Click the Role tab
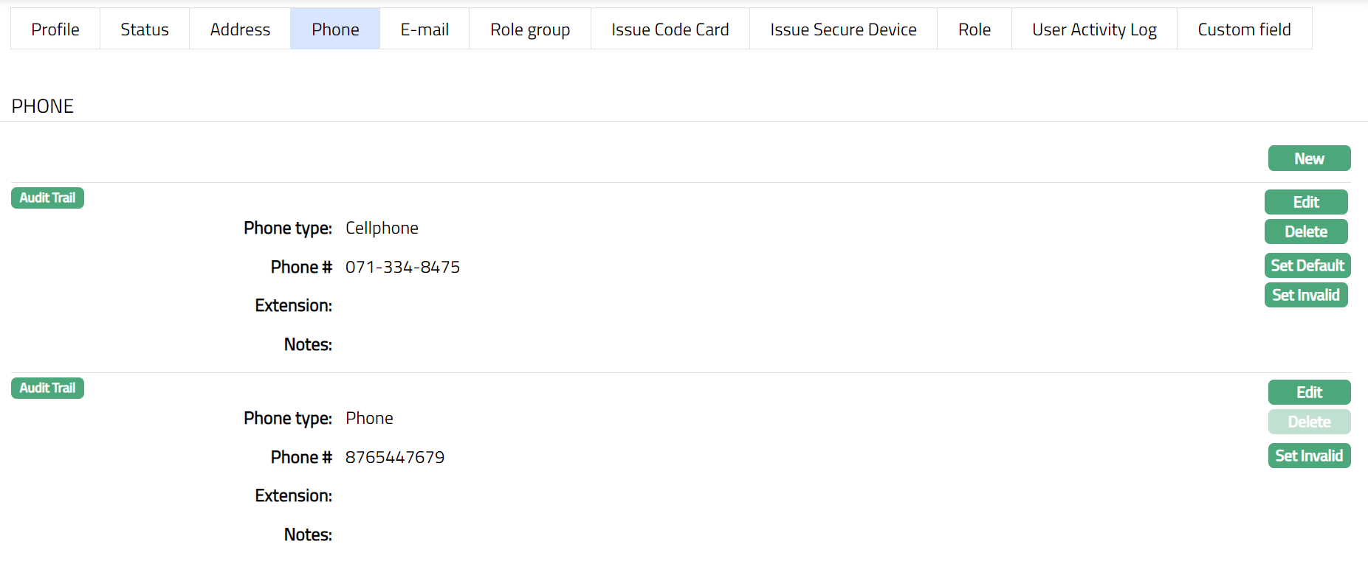The height and width of the screenshot is (561, 1368). [x=975, y=29]
